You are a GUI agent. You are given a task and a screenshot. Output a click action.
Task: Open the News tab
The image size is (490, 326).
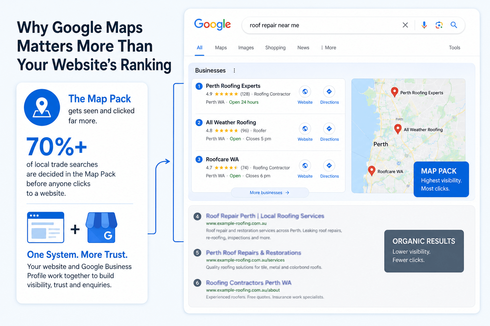303,48
